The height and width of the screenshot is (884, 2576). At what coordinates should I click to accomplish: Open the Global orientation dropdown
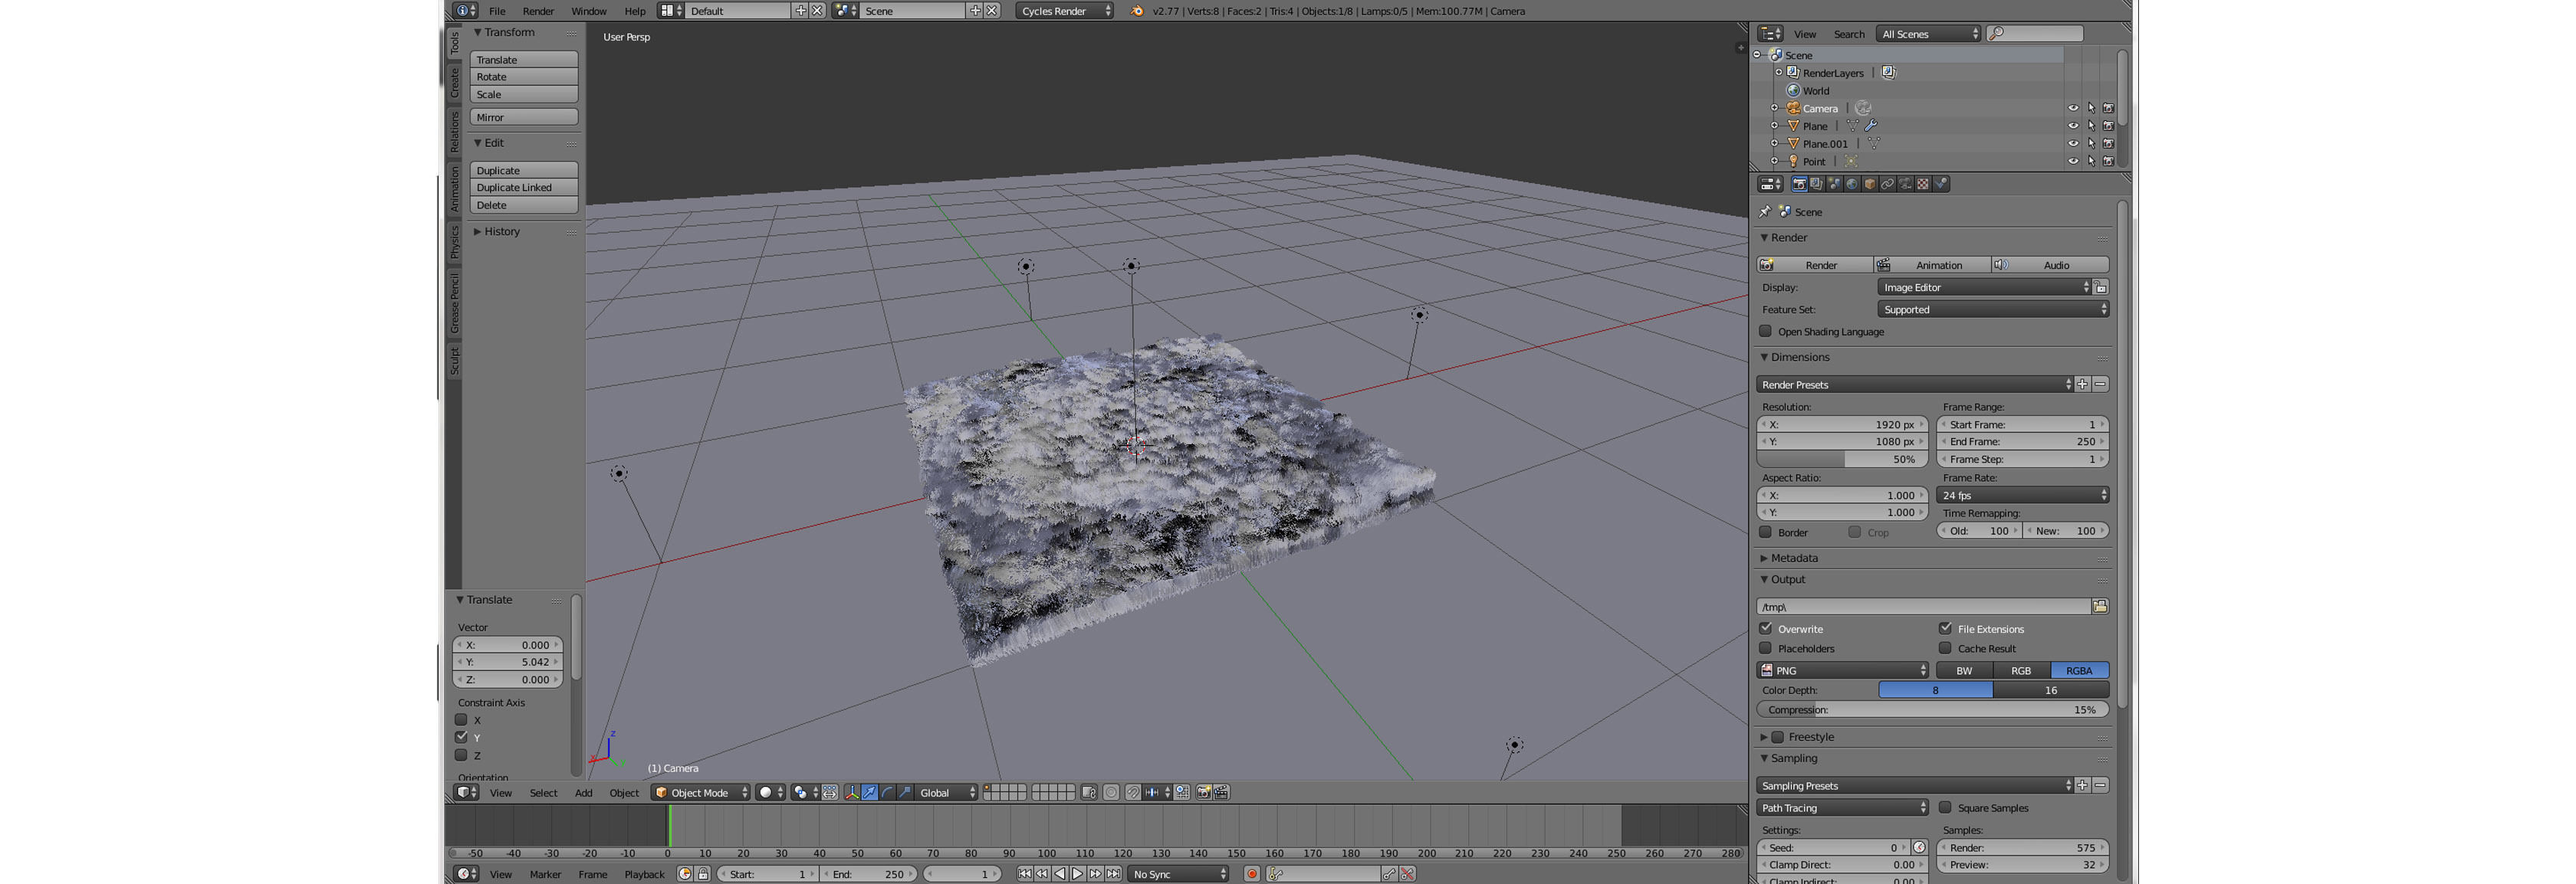(x=947, y=792)
